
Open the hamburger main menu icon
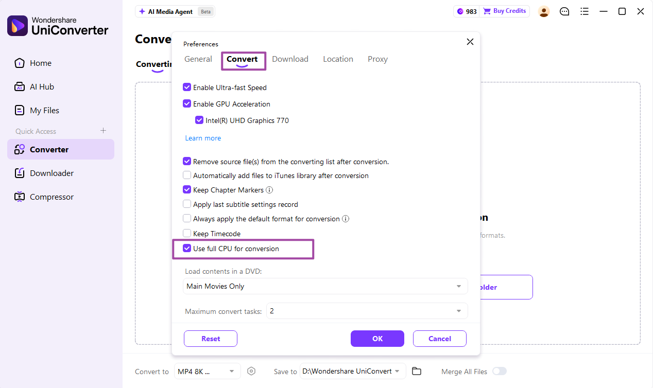[x=584, y=11]
